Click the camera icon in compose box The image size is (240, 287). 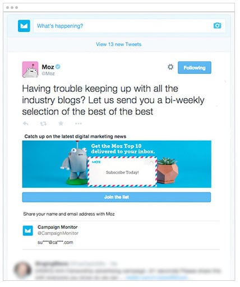(217, 25)
